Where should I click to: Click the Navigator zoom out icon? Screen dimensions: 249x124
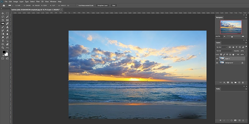tap(224, 36)
